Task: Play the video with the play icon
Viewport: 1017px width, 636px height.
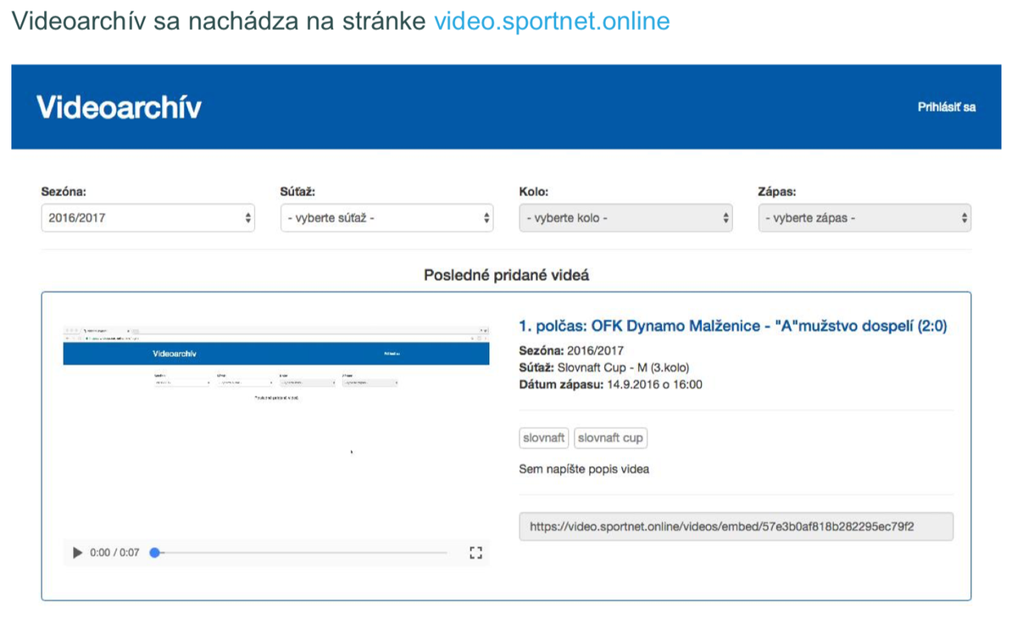Action: (78, 553)
